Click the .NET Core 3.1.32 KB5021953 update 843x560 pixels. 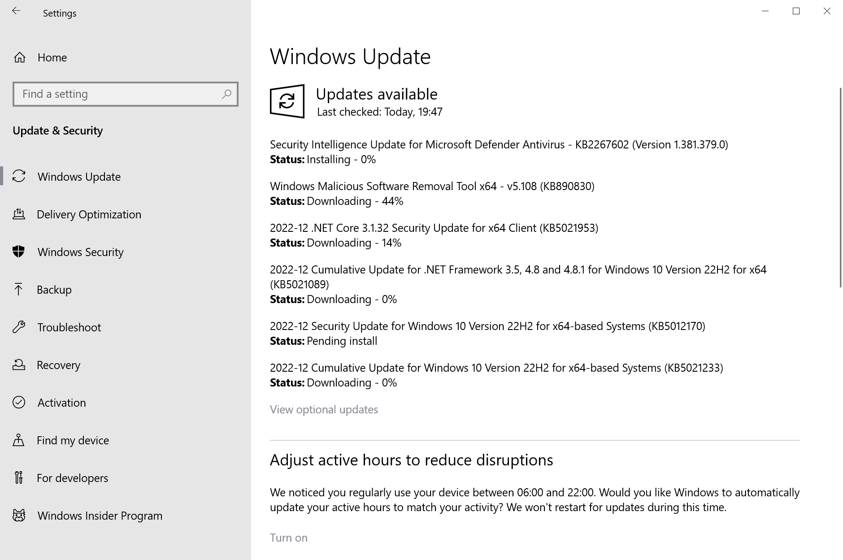[x=434, y=228]
